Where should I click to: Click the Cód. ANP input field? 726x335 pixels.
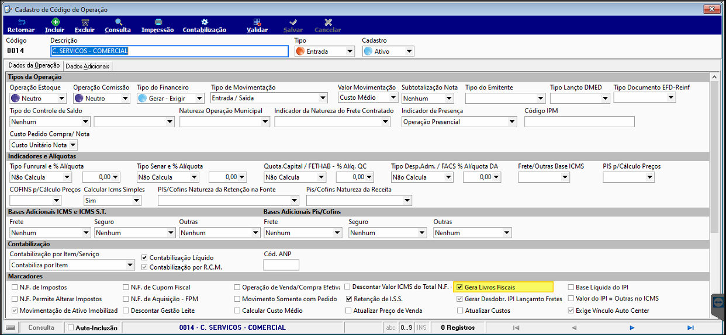coord(281,265)
